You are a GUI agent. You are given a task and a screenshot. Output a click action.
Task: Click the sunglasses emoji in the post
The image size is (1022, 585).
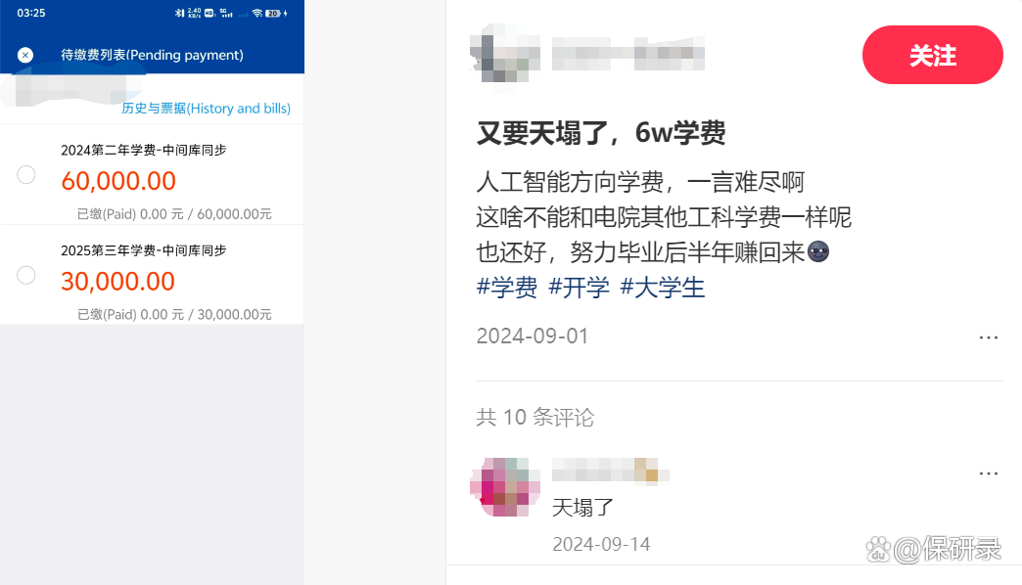coord(818,251)
